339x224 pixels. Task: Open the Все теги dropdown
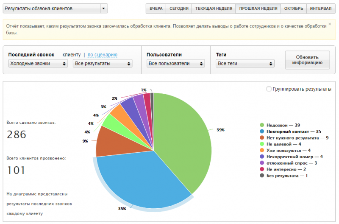pos(245,64)
